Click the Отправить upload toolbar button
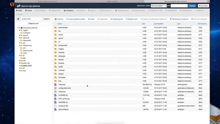 tap(69, 10)
